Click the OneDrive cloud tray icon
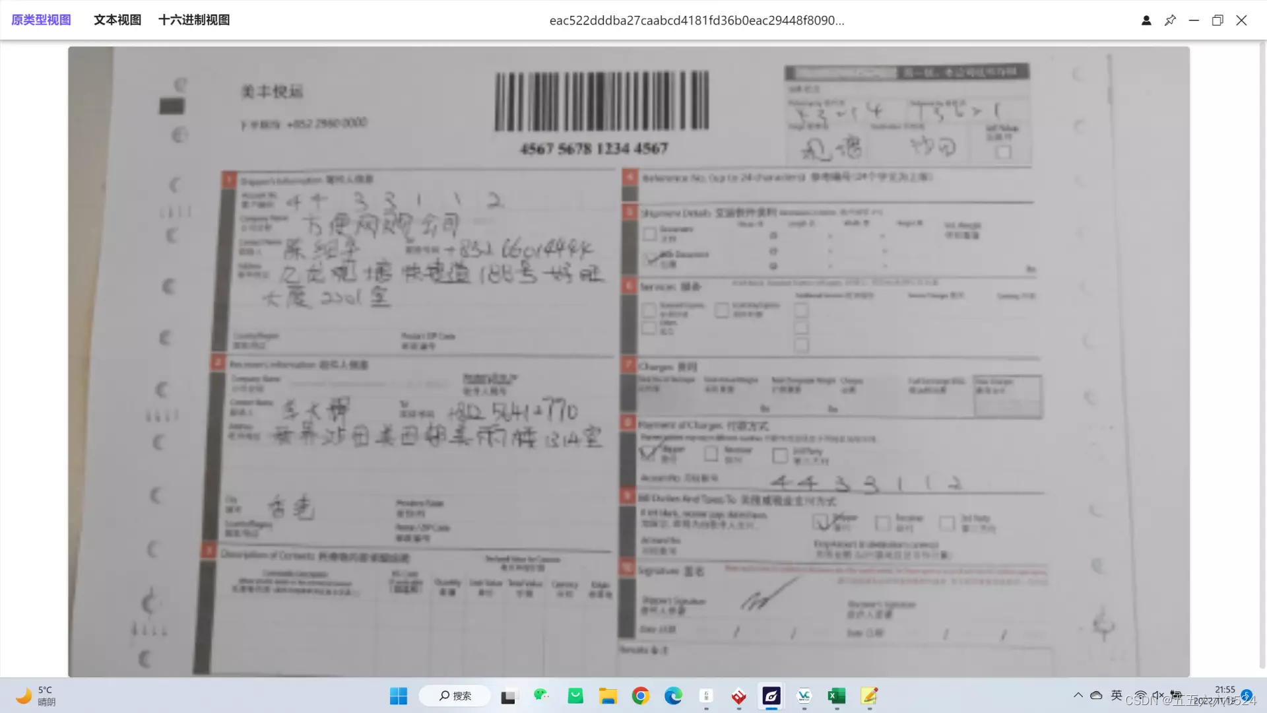Image resolution: width=1267 pixels, height=713 pixels. pyautogui.click(x=1096, y=695)
